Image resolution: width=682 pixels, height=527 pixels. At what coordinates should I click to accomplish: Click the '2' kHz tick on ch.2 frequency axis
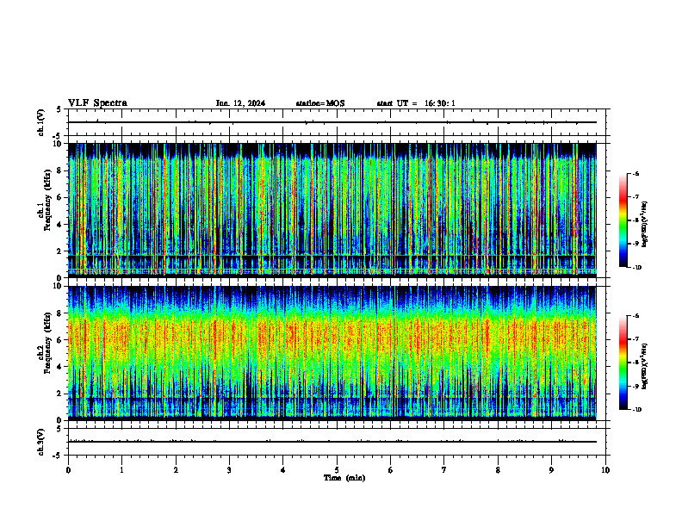(x=60, y=394)
